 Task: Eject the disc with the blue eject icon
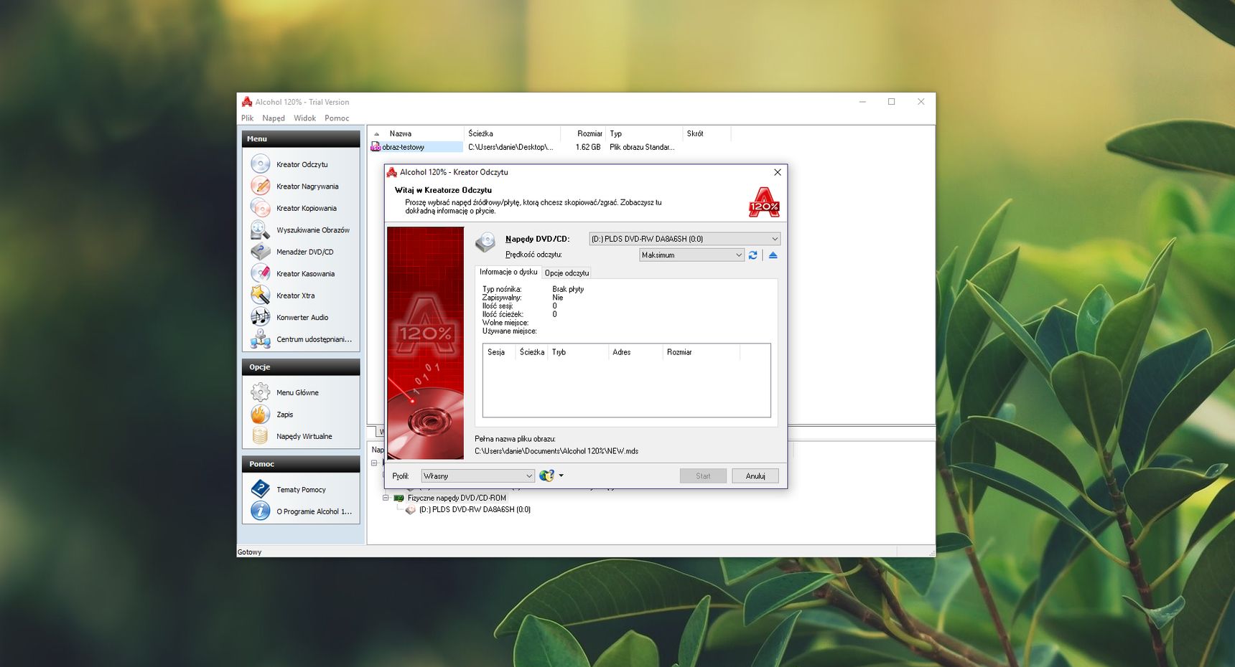click(x=773, y=255)
